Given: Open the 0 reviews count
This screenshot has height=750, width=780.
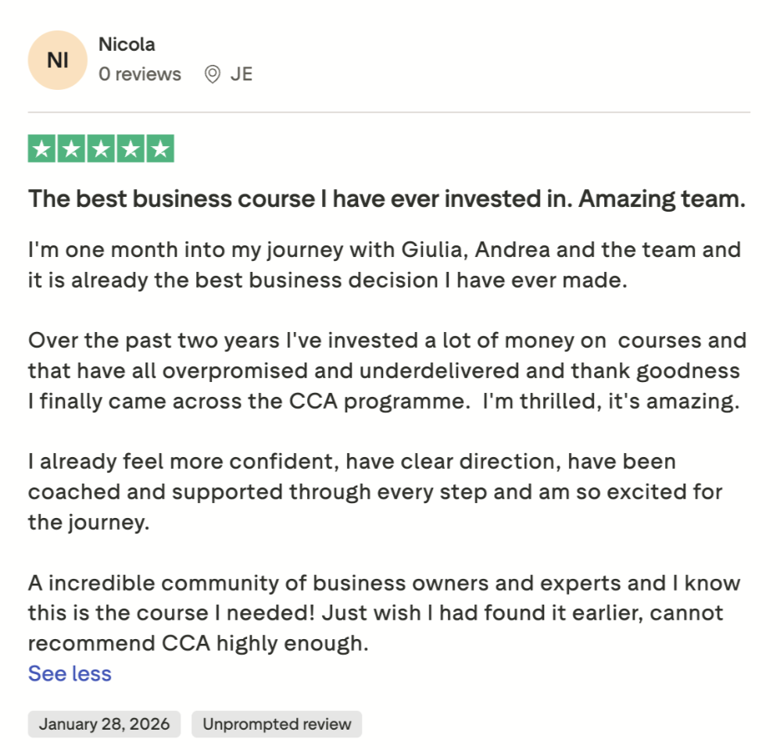Looking at the screenshot, I should 140,74.
